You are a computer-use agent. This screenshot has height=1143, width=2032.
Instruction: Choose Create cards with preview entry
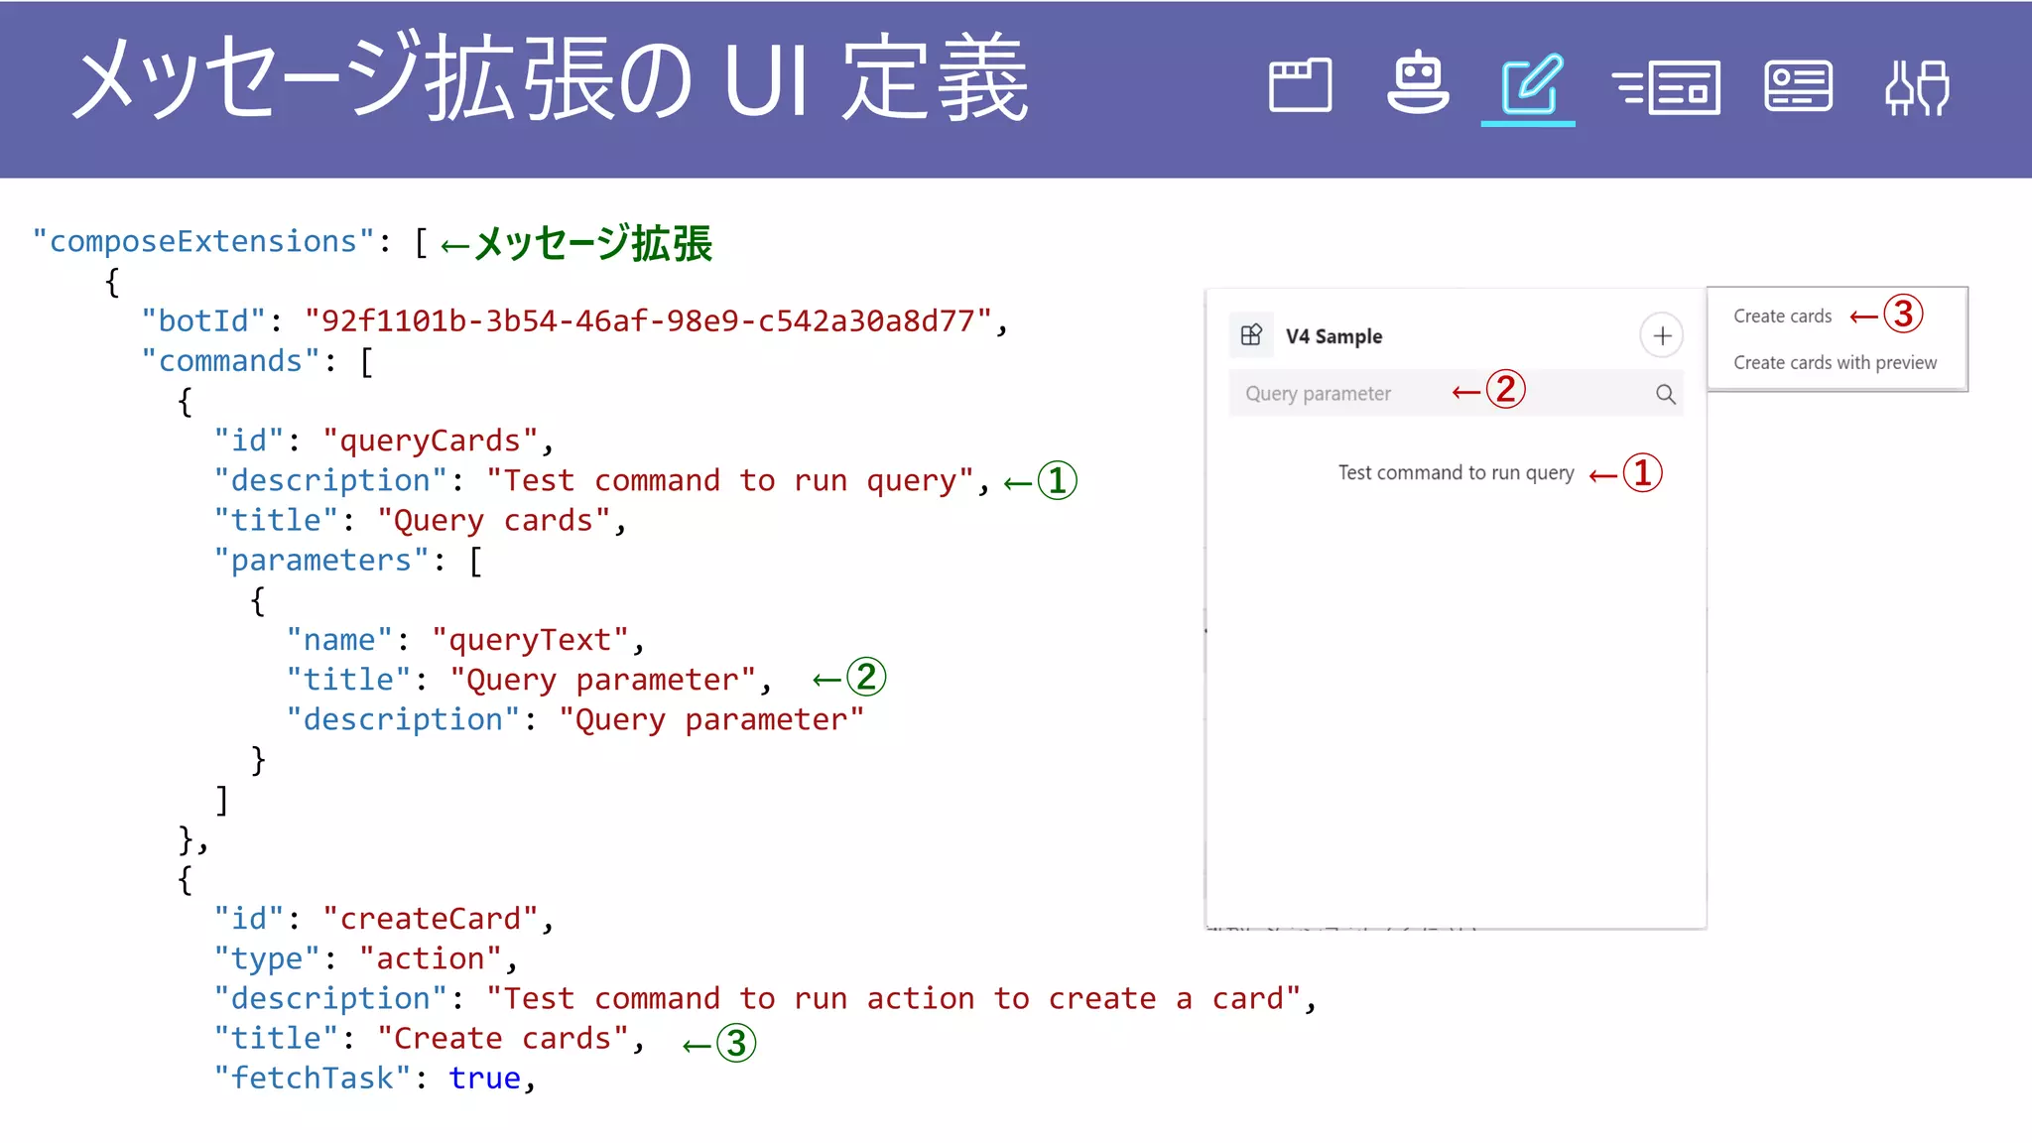coord(1835,363)
